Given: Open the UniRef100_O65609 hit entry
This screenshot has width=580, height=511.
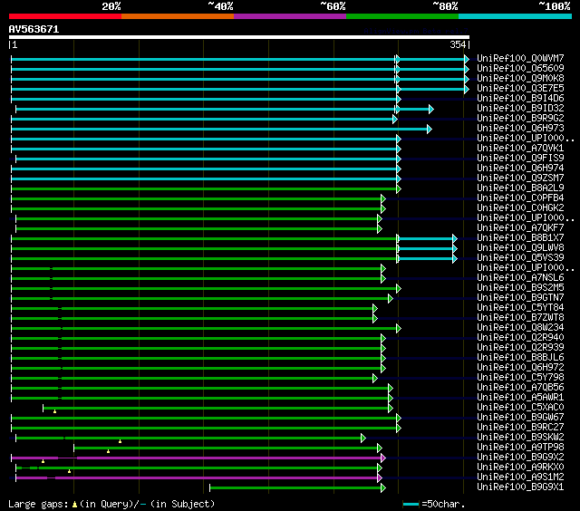Looking at the screenshot, I should click(x=520, y=69).
